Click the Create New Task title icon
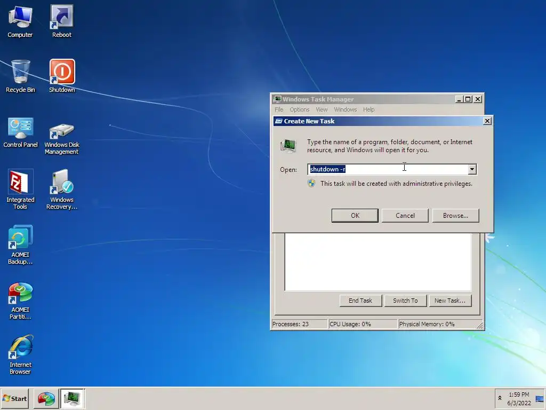This screenshot has height=410, width=546. 278,121
